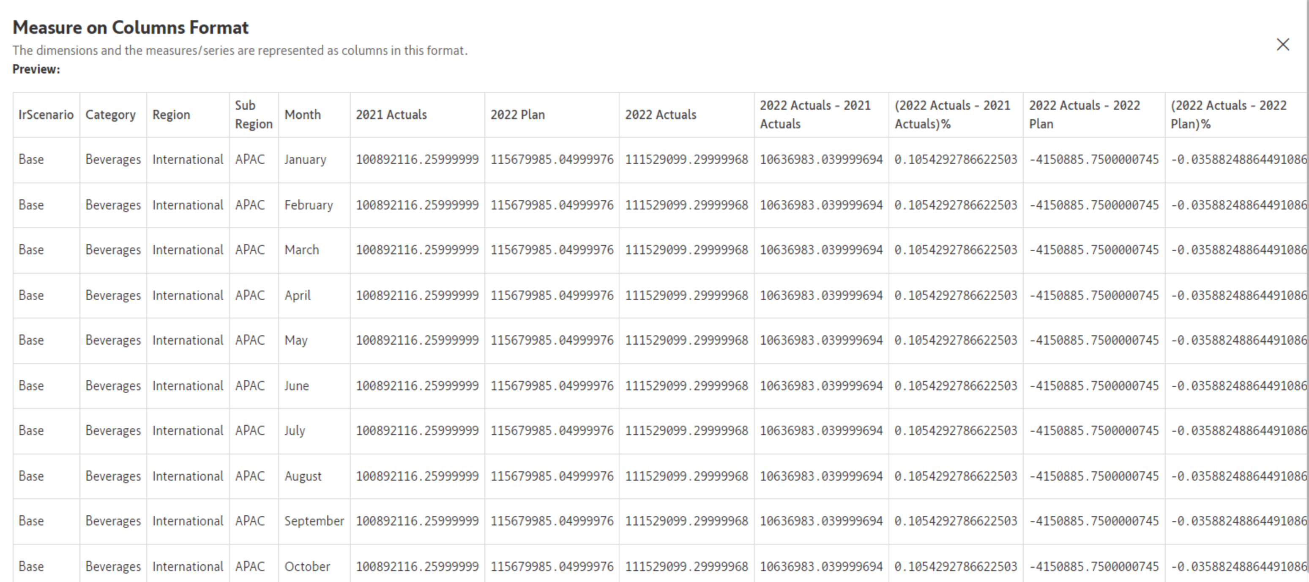
Task: Click the IrScenario column header
Action: click(x=46, y=115)
